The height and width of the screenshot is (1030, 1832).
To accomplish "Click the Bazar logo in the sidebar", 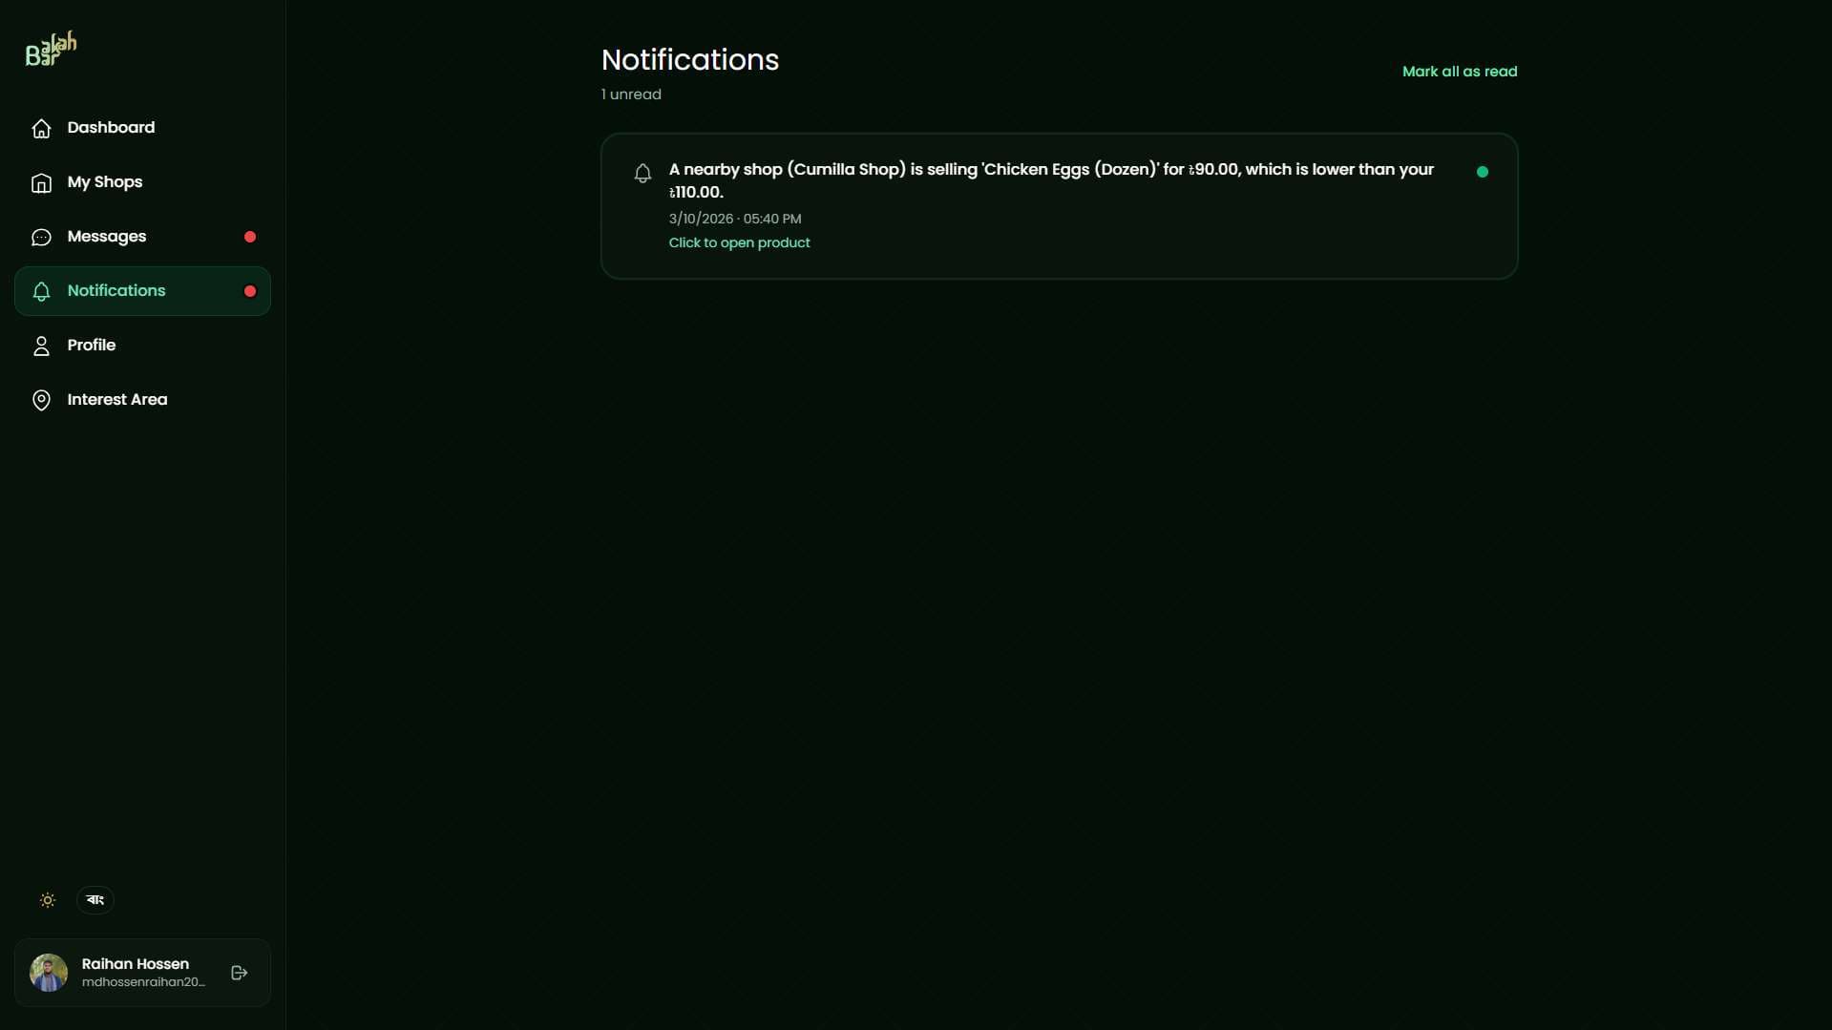I will click(51, 50).
